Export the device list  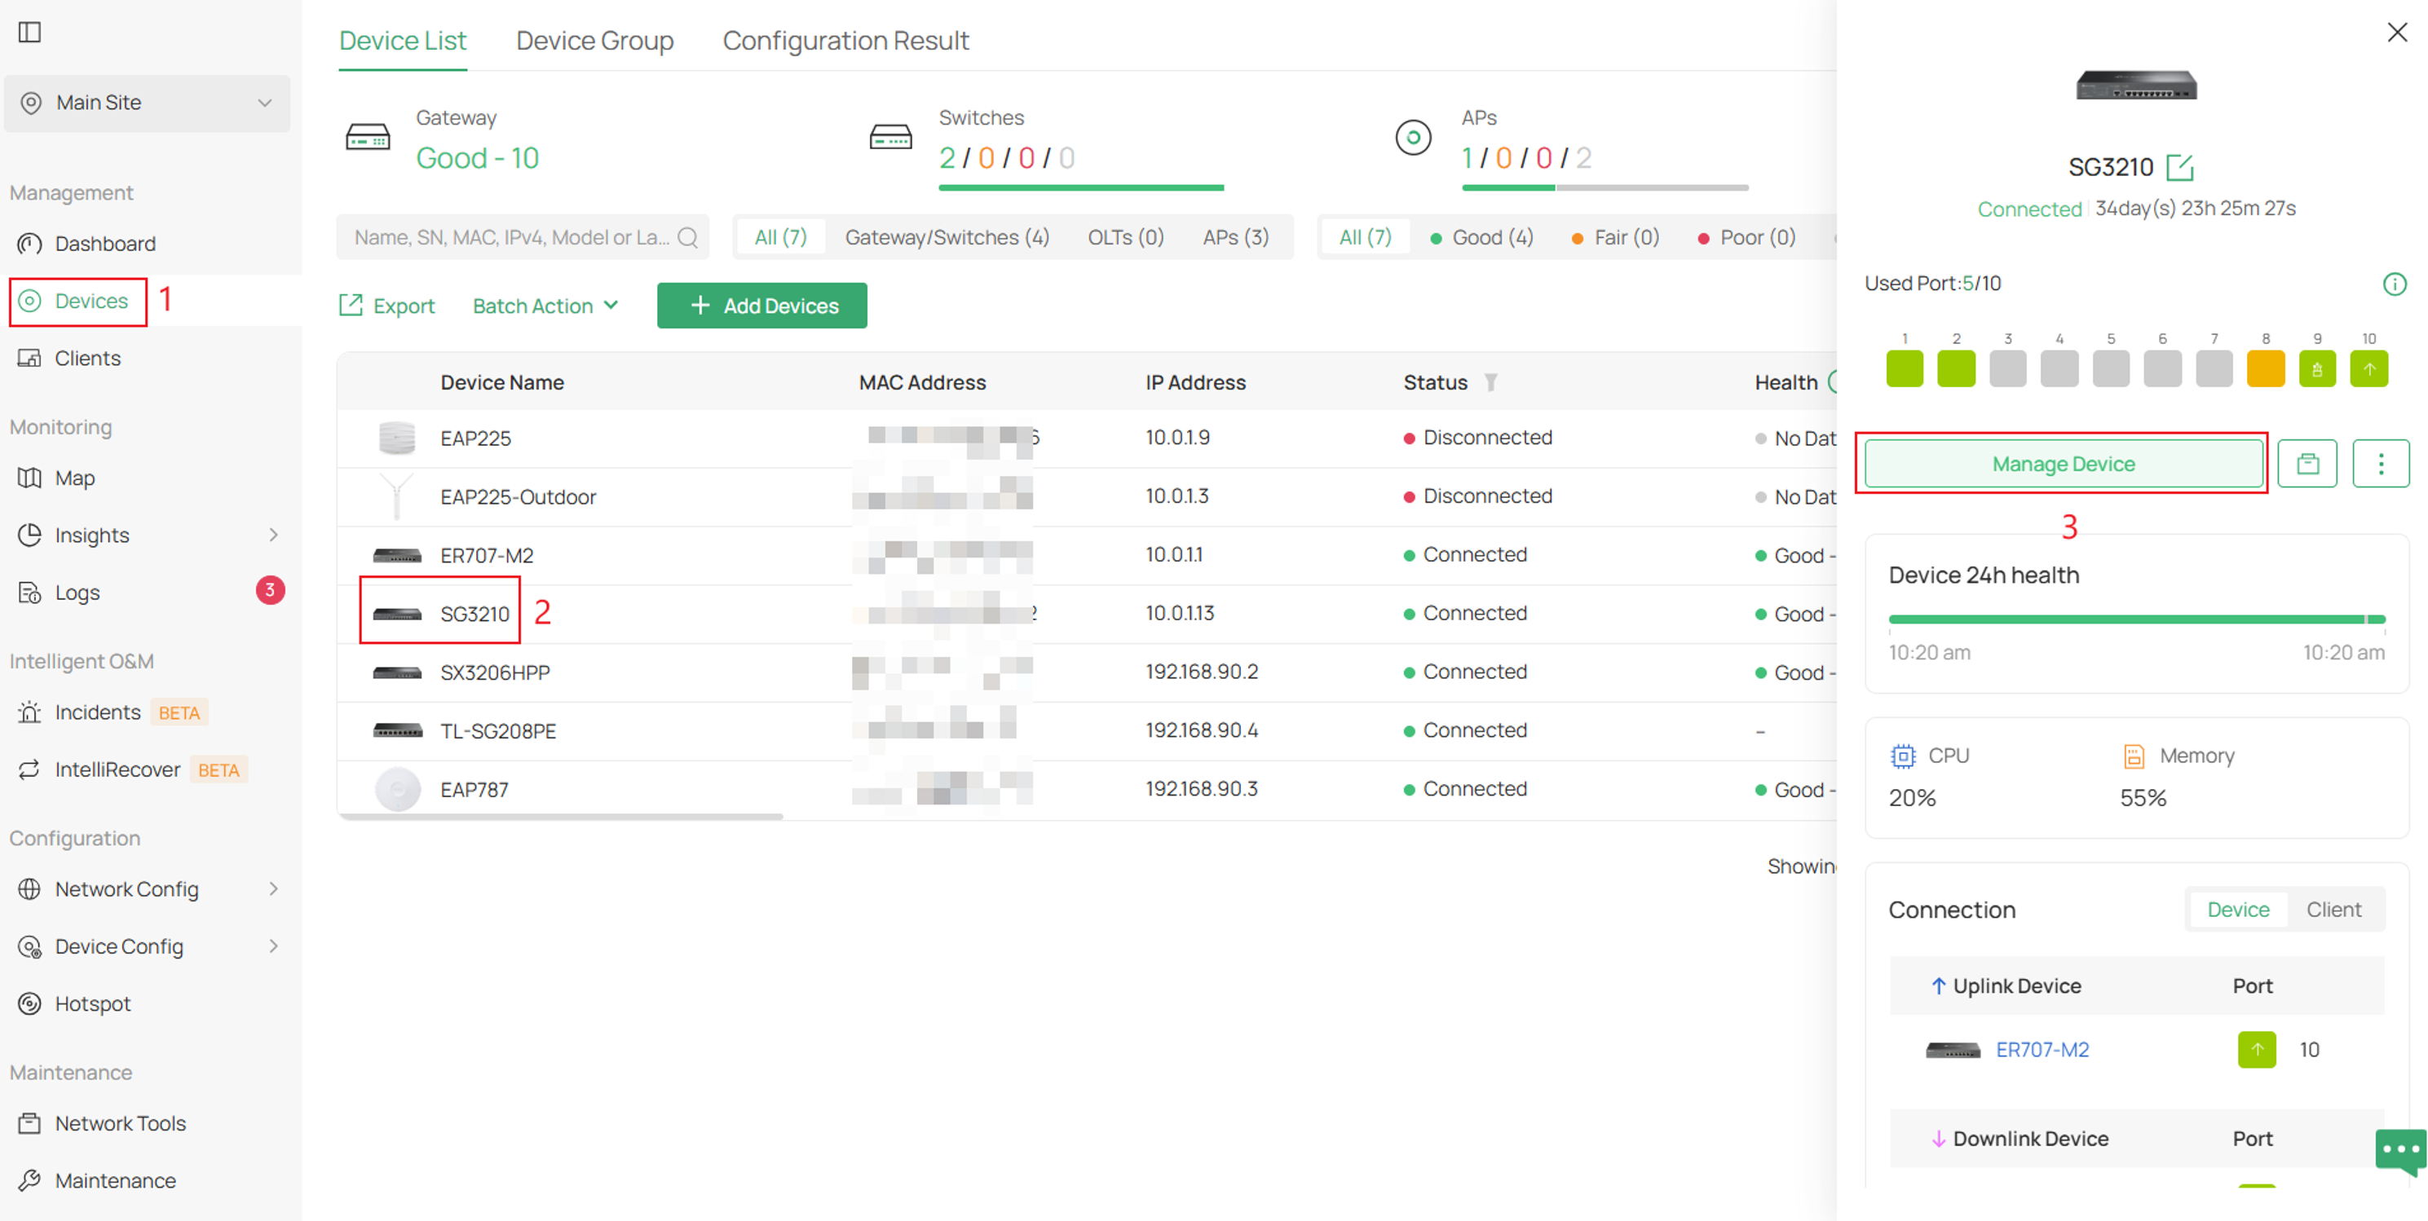(386, 306)
